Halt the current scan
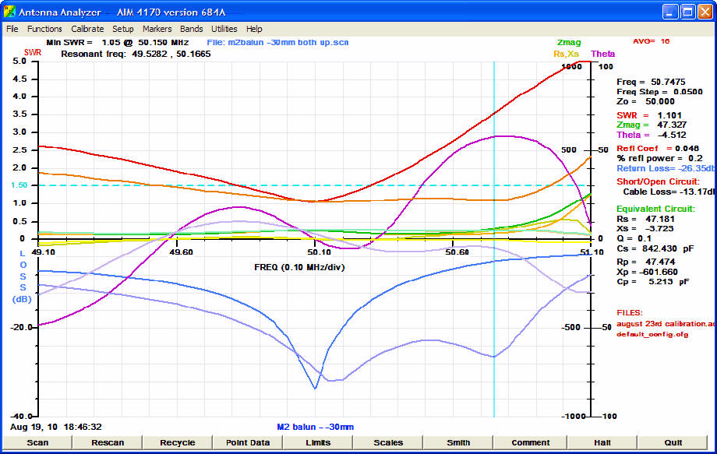Viewport: 717px width, 454px height. click(602, 442)
